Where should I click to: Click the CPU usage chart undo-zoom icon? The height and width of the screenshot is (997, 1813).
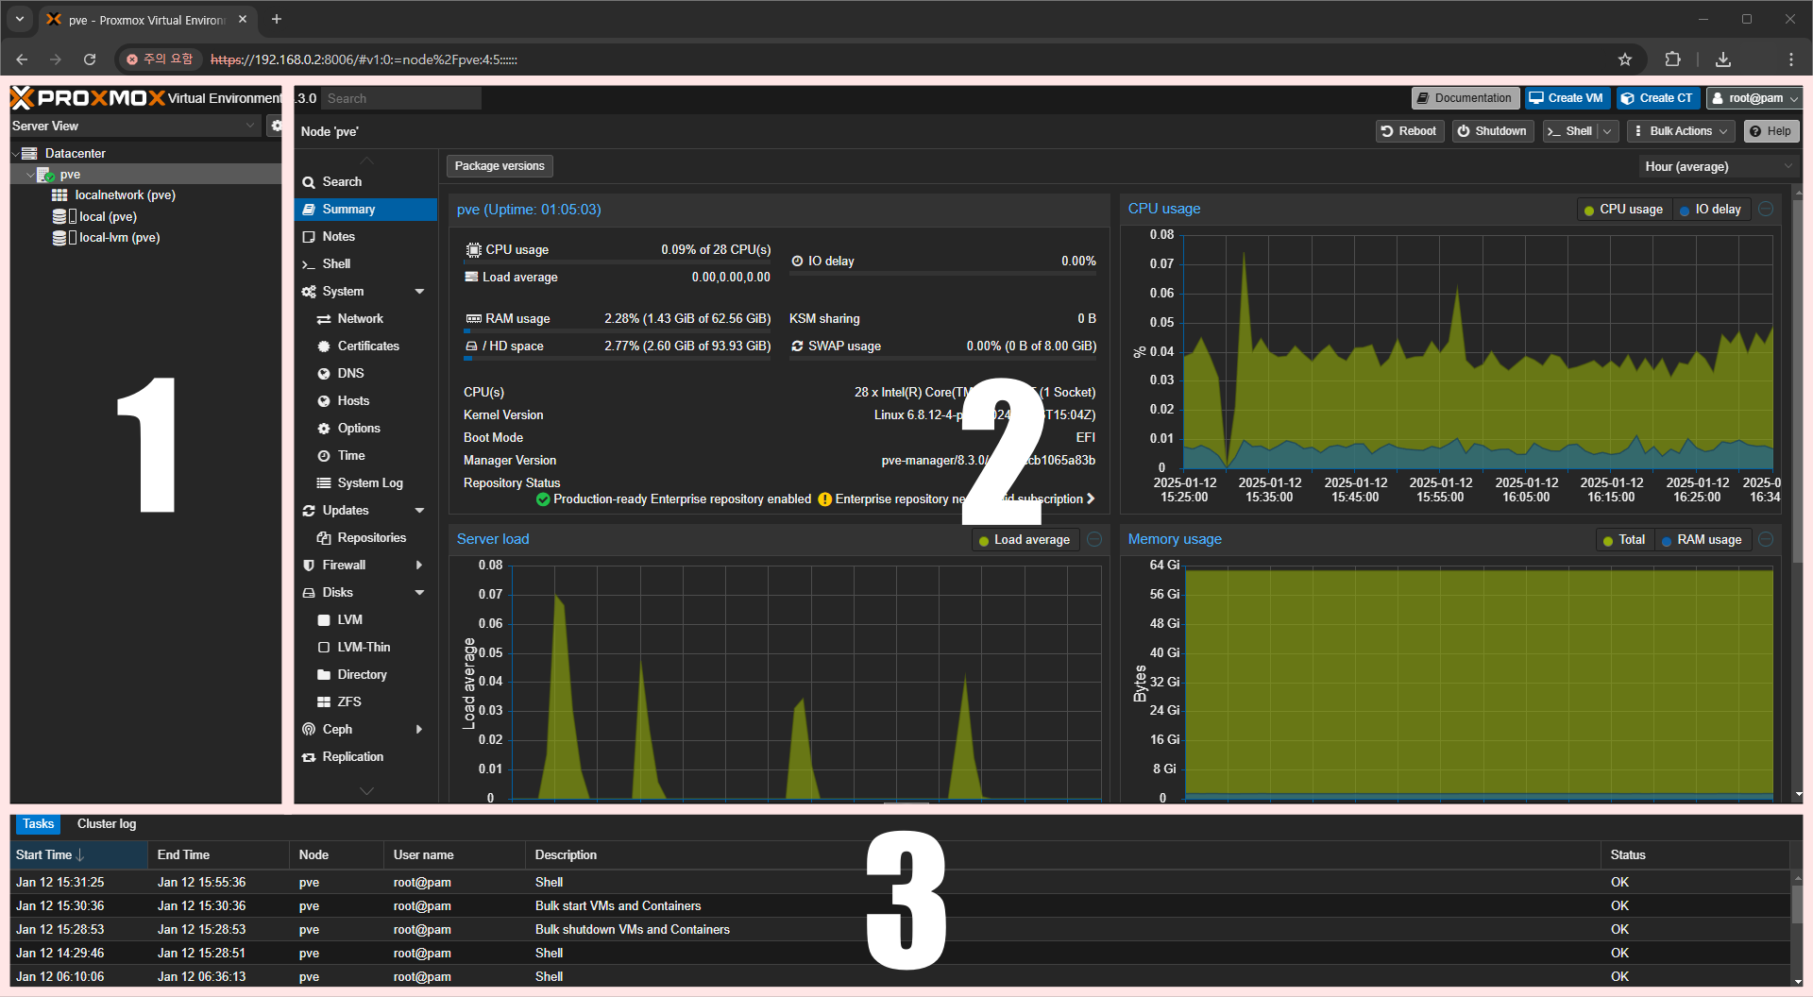(1766, 209)
